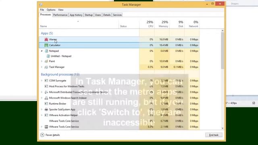The height and width of the screenshot is (145, 258).
Task: Click Task Manager's 0.5% CPU value
Action: (150, 67)
